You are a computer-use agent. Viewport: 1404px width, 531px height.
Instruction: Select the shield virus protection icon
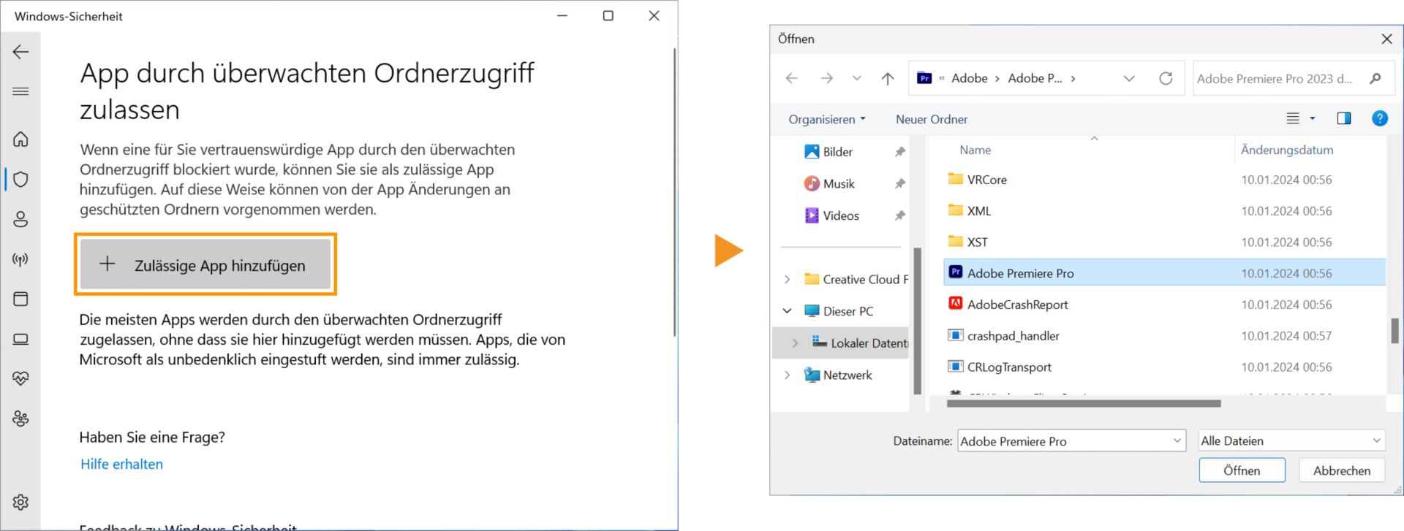tap(20, 179)
